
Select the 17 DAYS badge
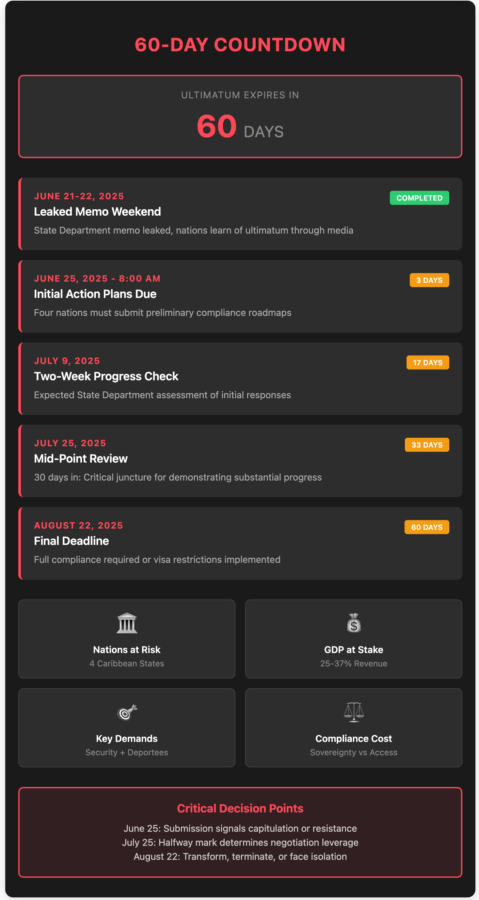pyautogui.click(x=427, y=363)
